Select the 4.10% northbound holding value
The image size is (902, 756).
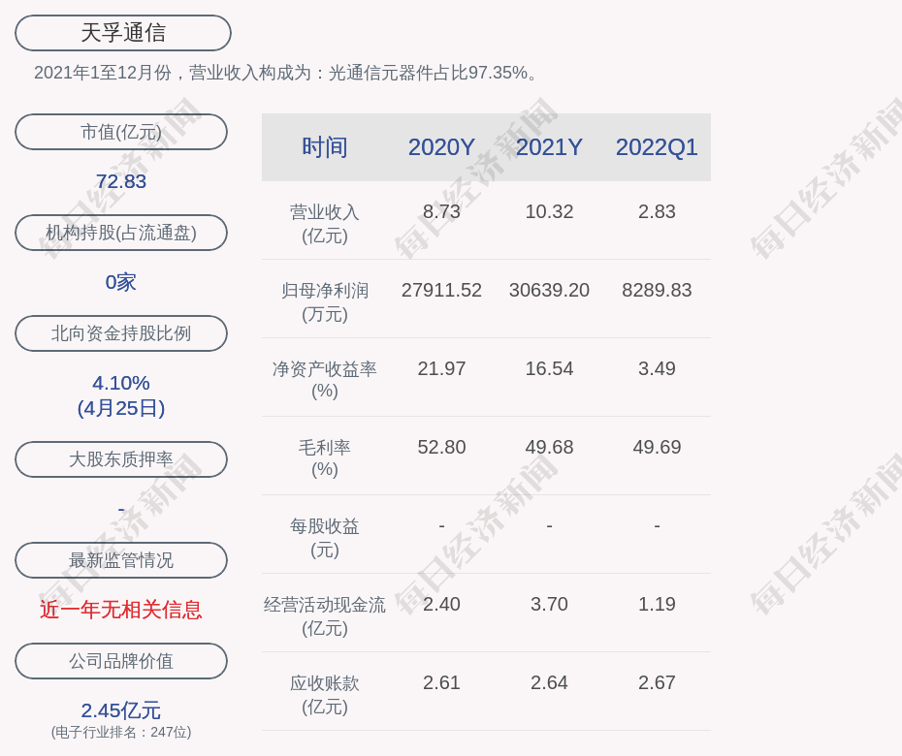tap(121, 383)
